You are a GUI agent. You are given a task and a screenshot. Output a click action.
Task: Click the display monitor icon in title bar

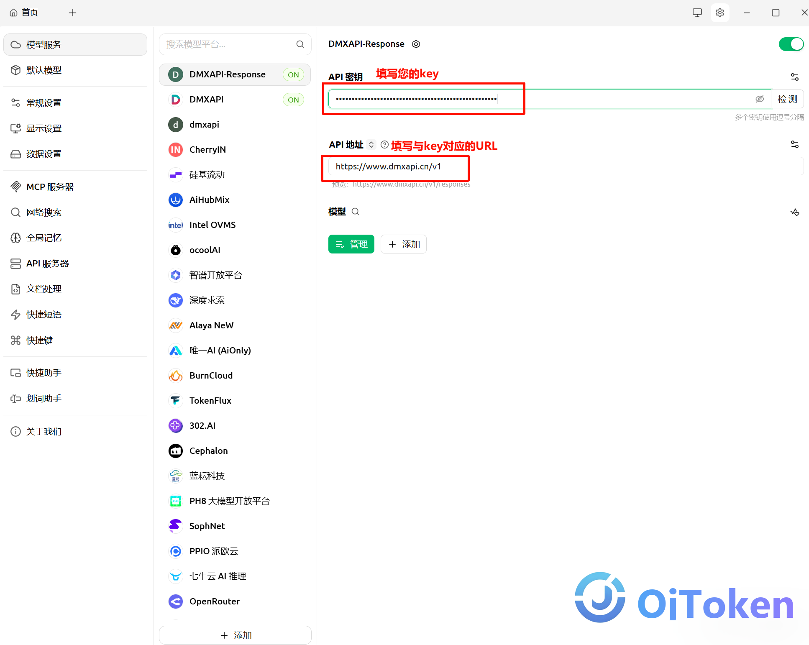click(697, 13)
